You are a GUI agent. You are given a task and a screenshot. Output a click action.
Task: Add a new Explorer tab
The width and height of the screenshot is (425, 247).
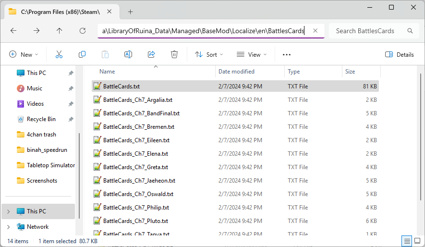(x=130, y=12)
